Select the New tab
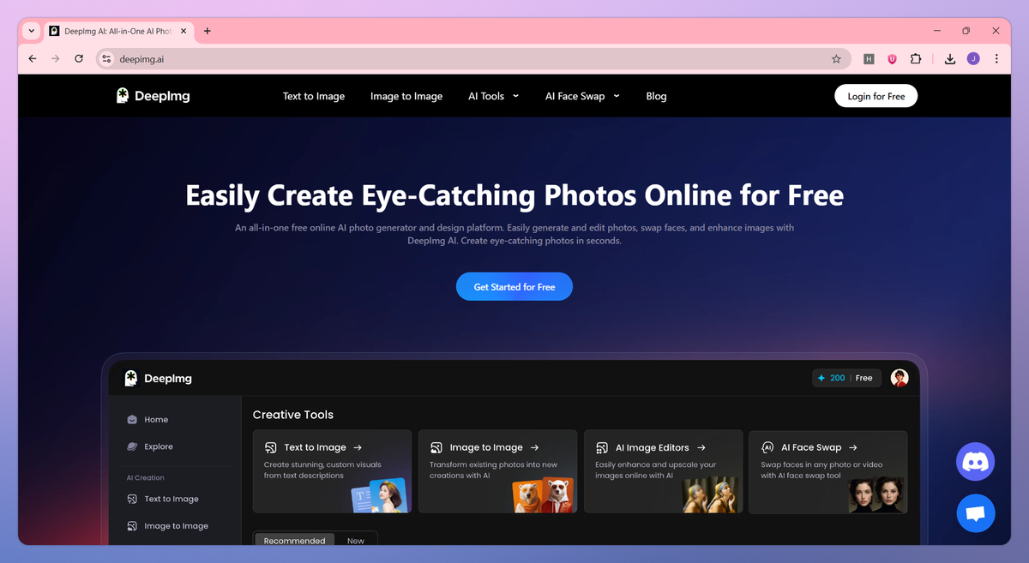 [355, 541]
